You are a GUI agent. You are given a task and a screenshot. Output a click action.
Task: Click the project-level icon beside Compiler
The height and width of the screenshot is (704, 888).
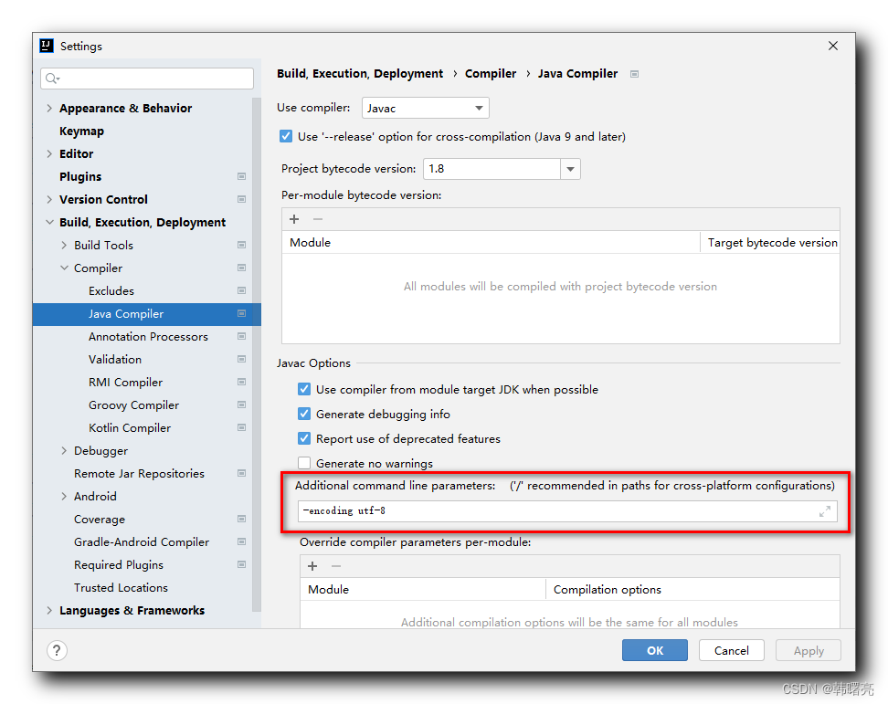click(x=241, y=268)
